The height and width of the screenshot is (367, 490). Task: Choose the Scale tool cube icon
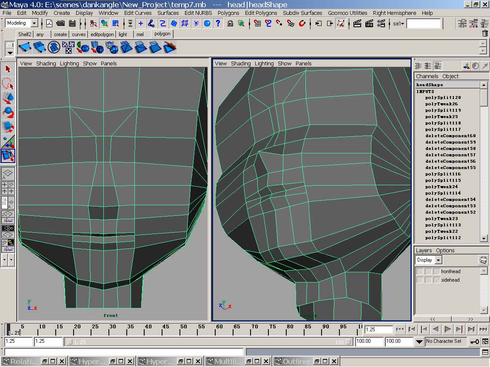pyautogui.click(x=8, y=127)
